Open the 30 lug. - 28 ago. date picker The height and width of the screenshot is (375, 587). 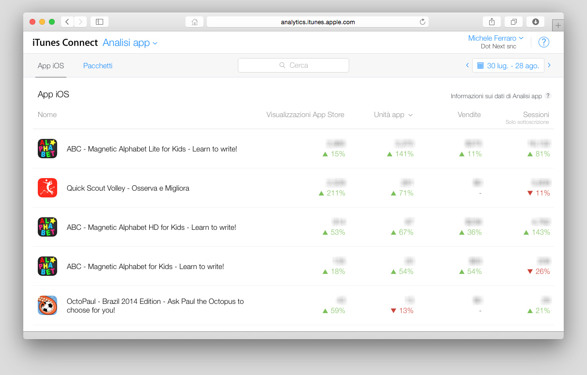pos(508,65)
